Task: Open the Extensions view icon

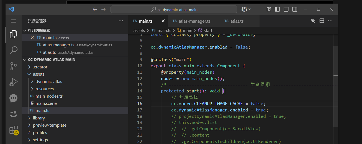Action: (x=13, y=130)
